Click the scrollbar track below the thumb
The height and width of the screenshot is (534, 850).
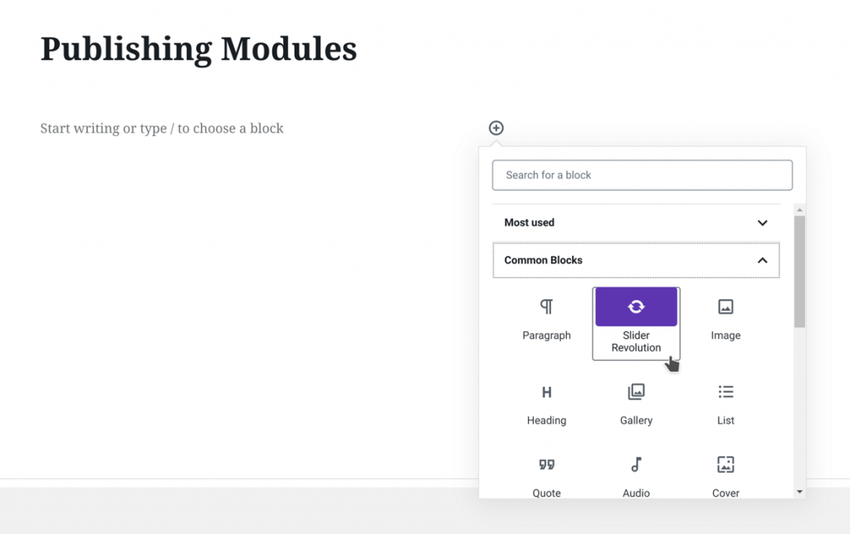point(799,399)
